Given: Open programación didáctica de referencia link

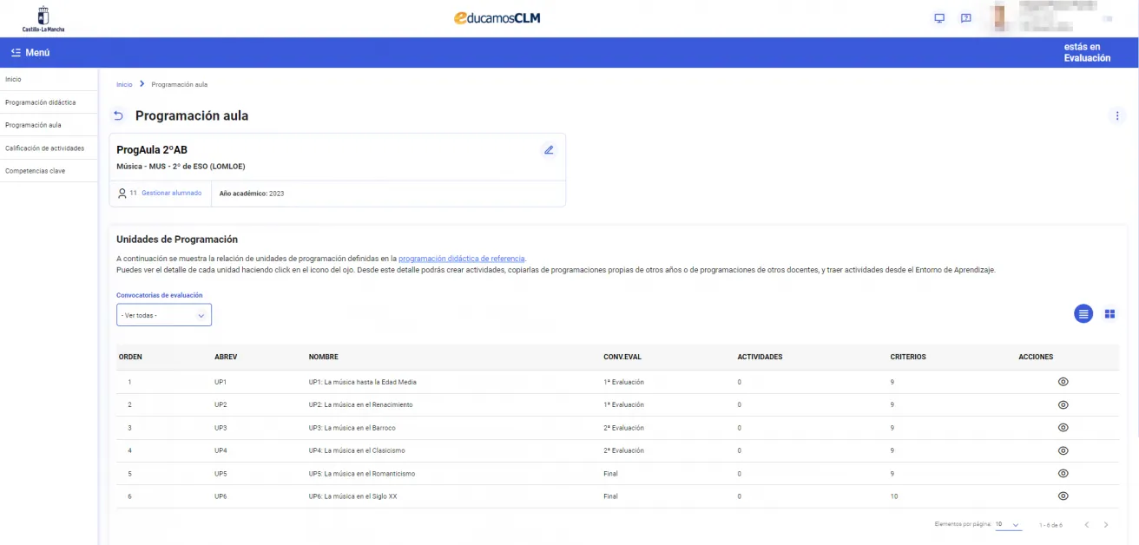Looking at the screenshot, I should point(461,259).
